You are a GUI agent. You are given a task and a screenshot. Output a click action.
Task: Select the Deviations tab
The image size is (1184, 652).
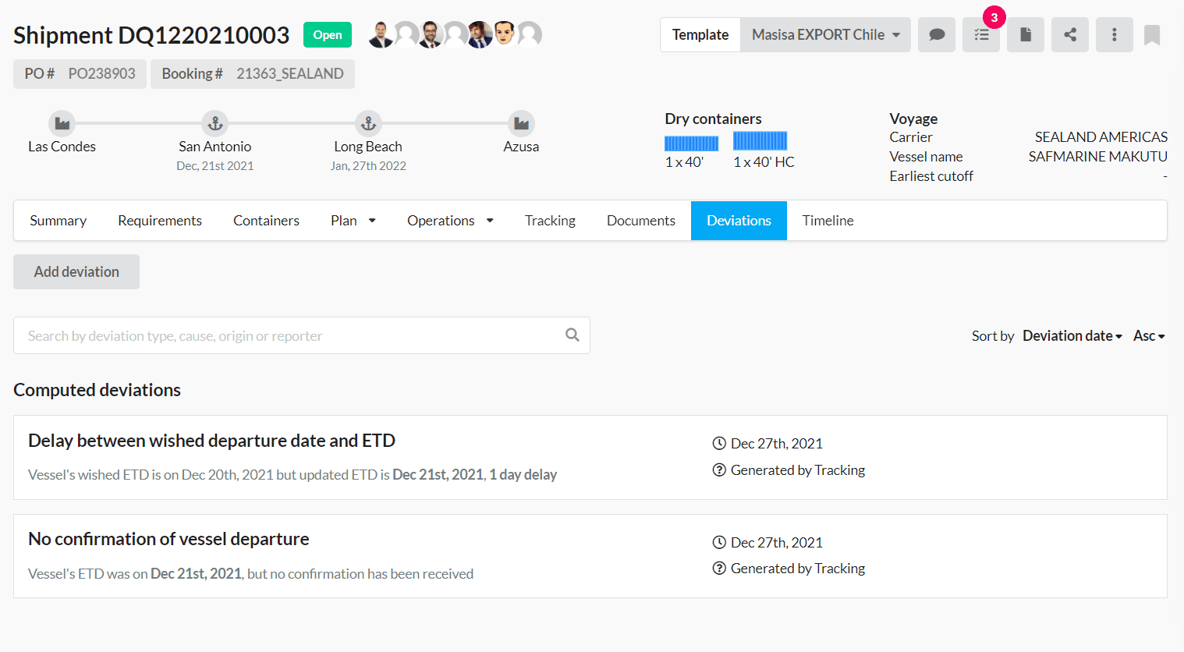[x=739, y=221]
